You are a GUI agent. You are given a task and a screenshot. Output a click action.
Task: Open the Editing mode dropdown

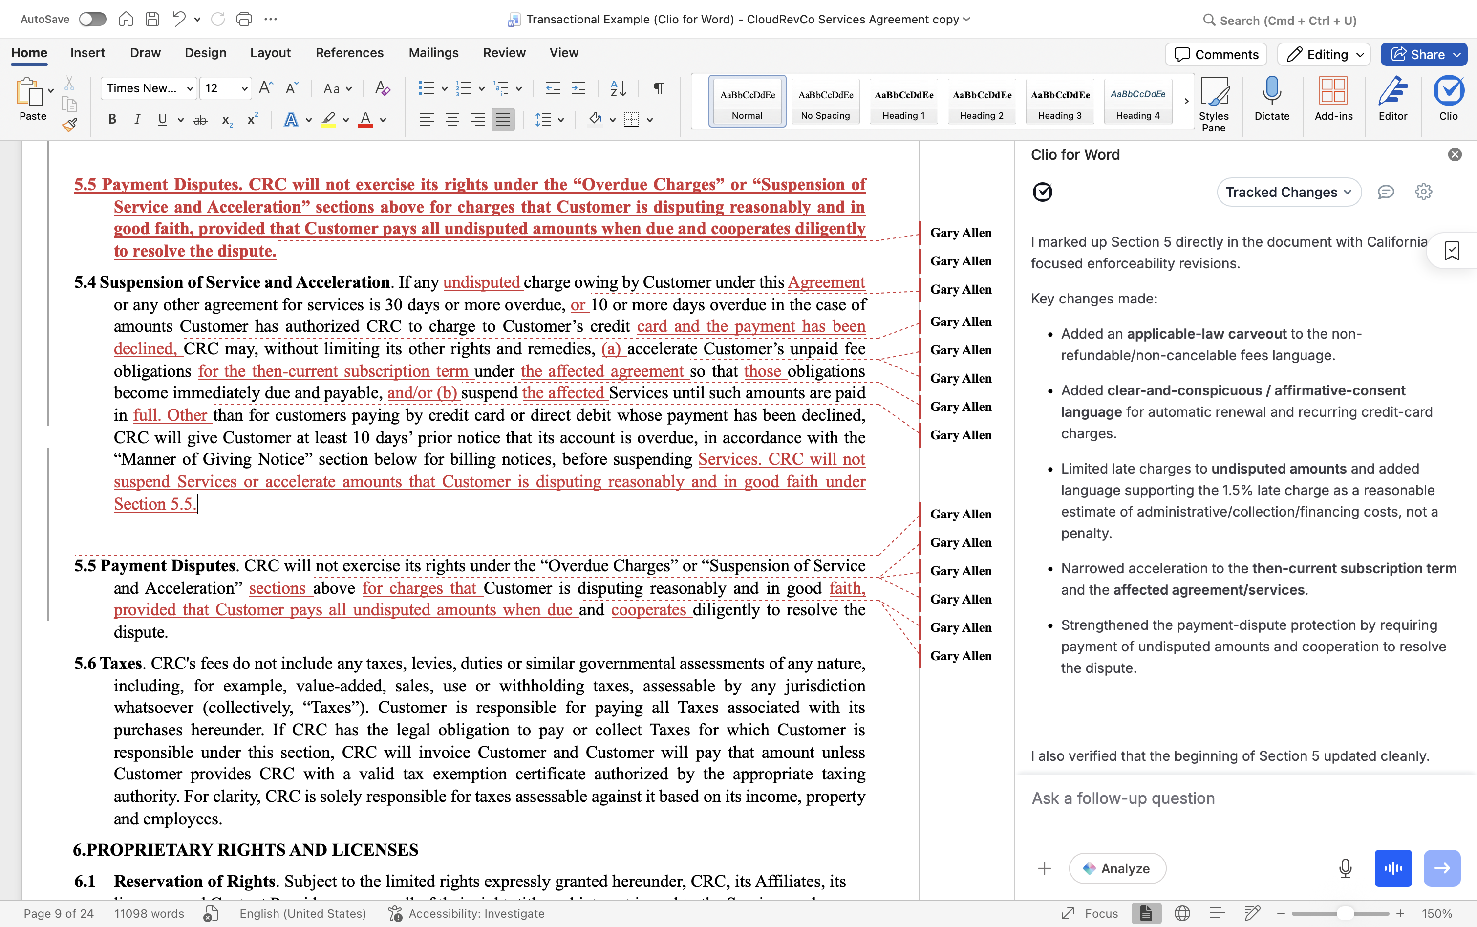click(1324, 54)
